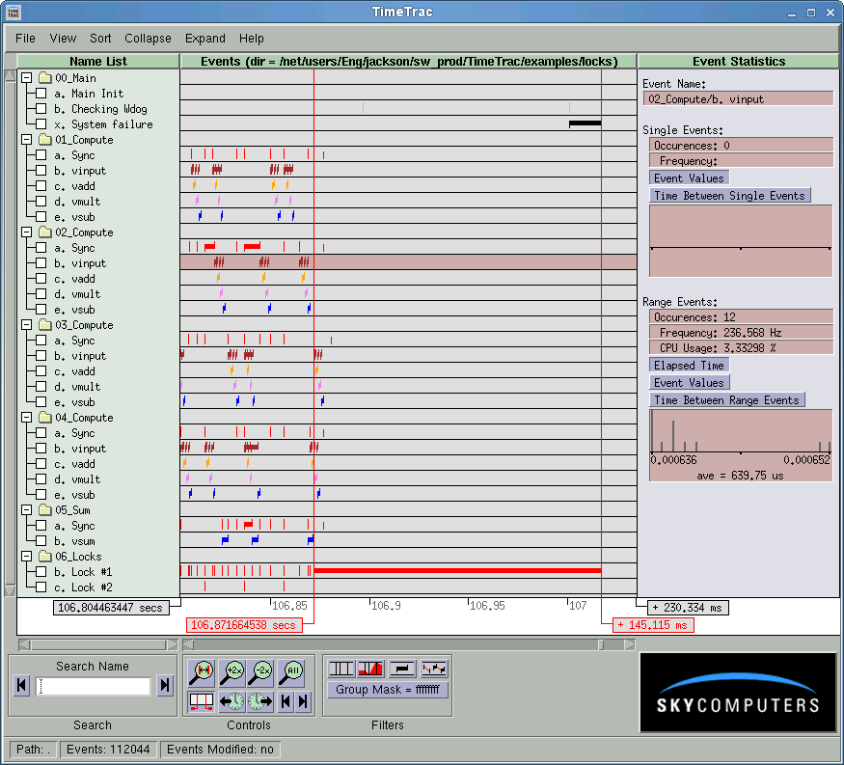Click the 05_Sum folder icon
The width and height of the screenshot is (844, 765).
tap(45, 509)
